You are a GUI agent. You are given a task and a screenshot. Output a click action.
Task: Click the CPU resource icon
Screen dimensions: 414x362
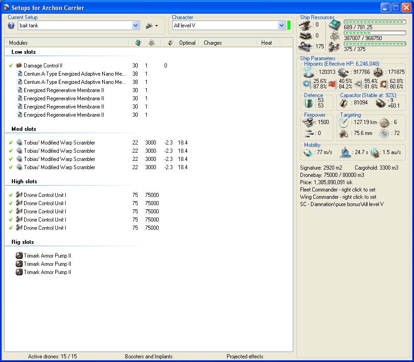335,25
